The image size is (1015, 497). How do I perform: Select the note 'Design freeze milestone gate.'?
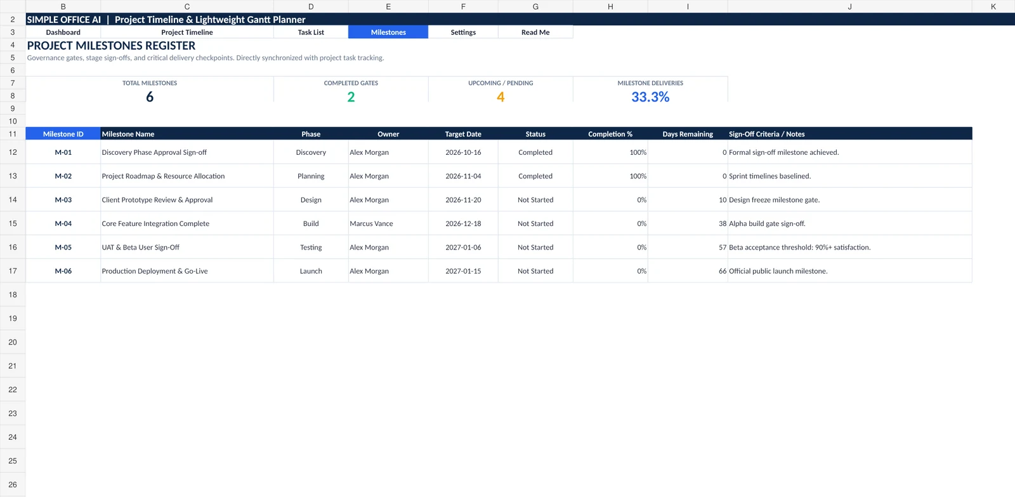click(x=850, y=200)
